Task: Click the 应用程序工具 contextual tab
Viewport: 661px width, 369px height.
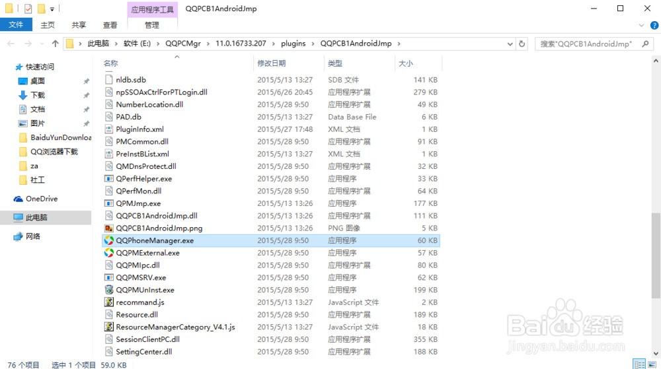Action: pyautogui.click(x=152, y=9)
